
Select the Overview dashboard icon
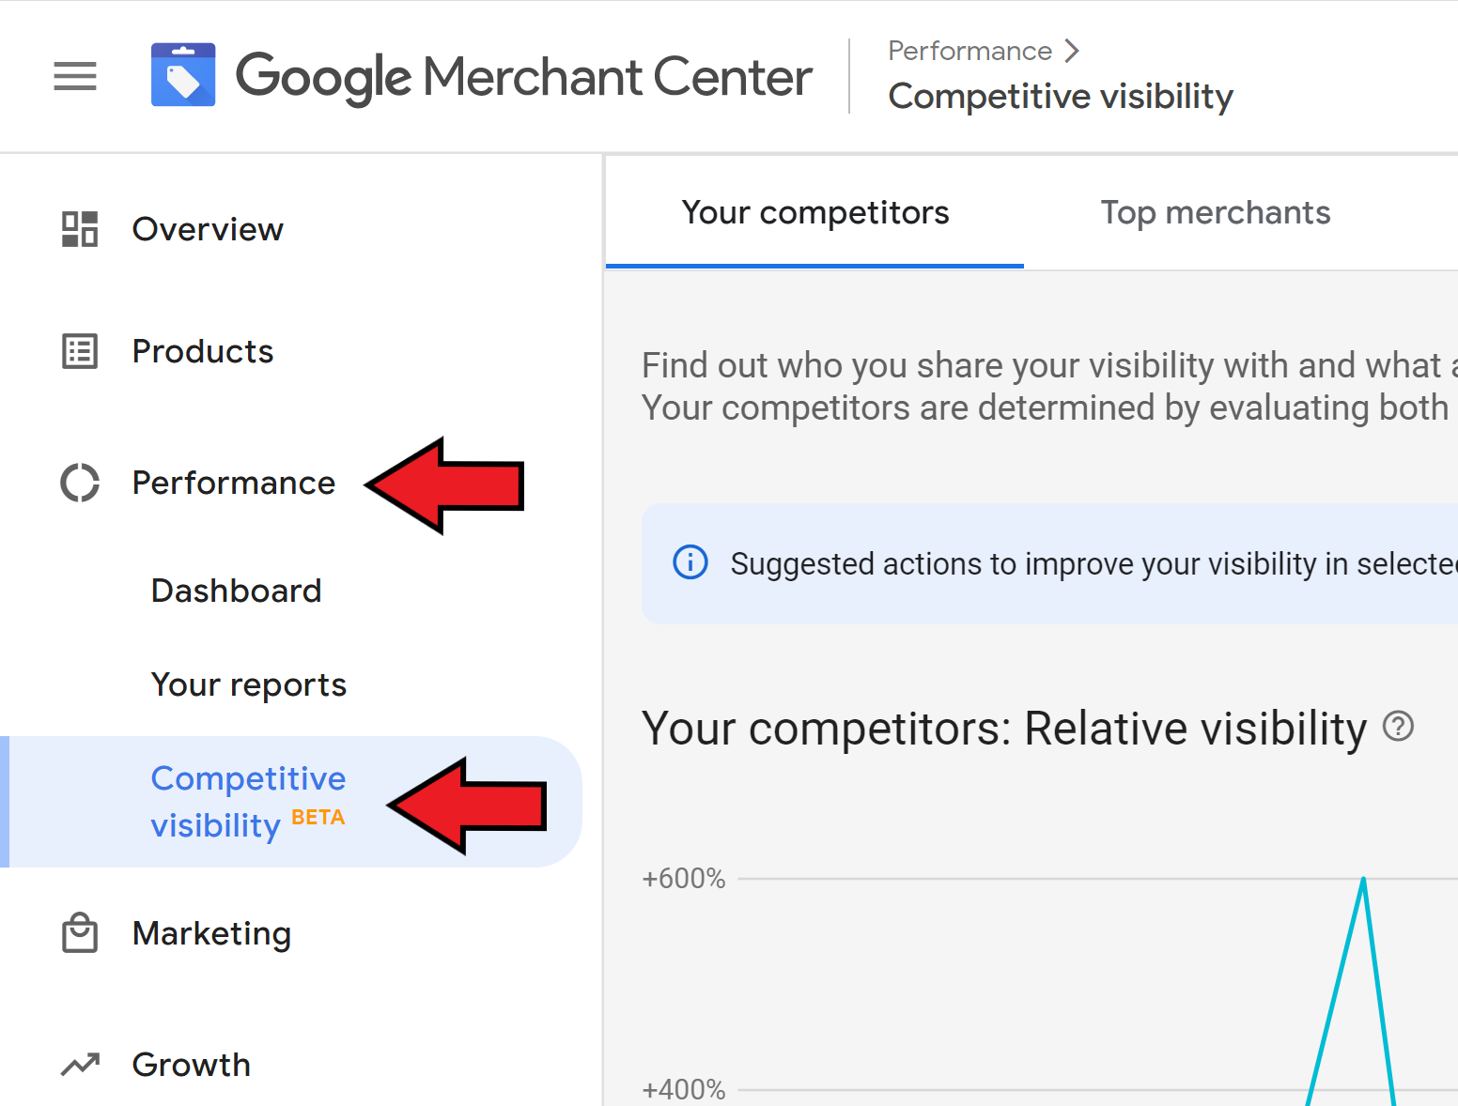click(x=80, y=229)
